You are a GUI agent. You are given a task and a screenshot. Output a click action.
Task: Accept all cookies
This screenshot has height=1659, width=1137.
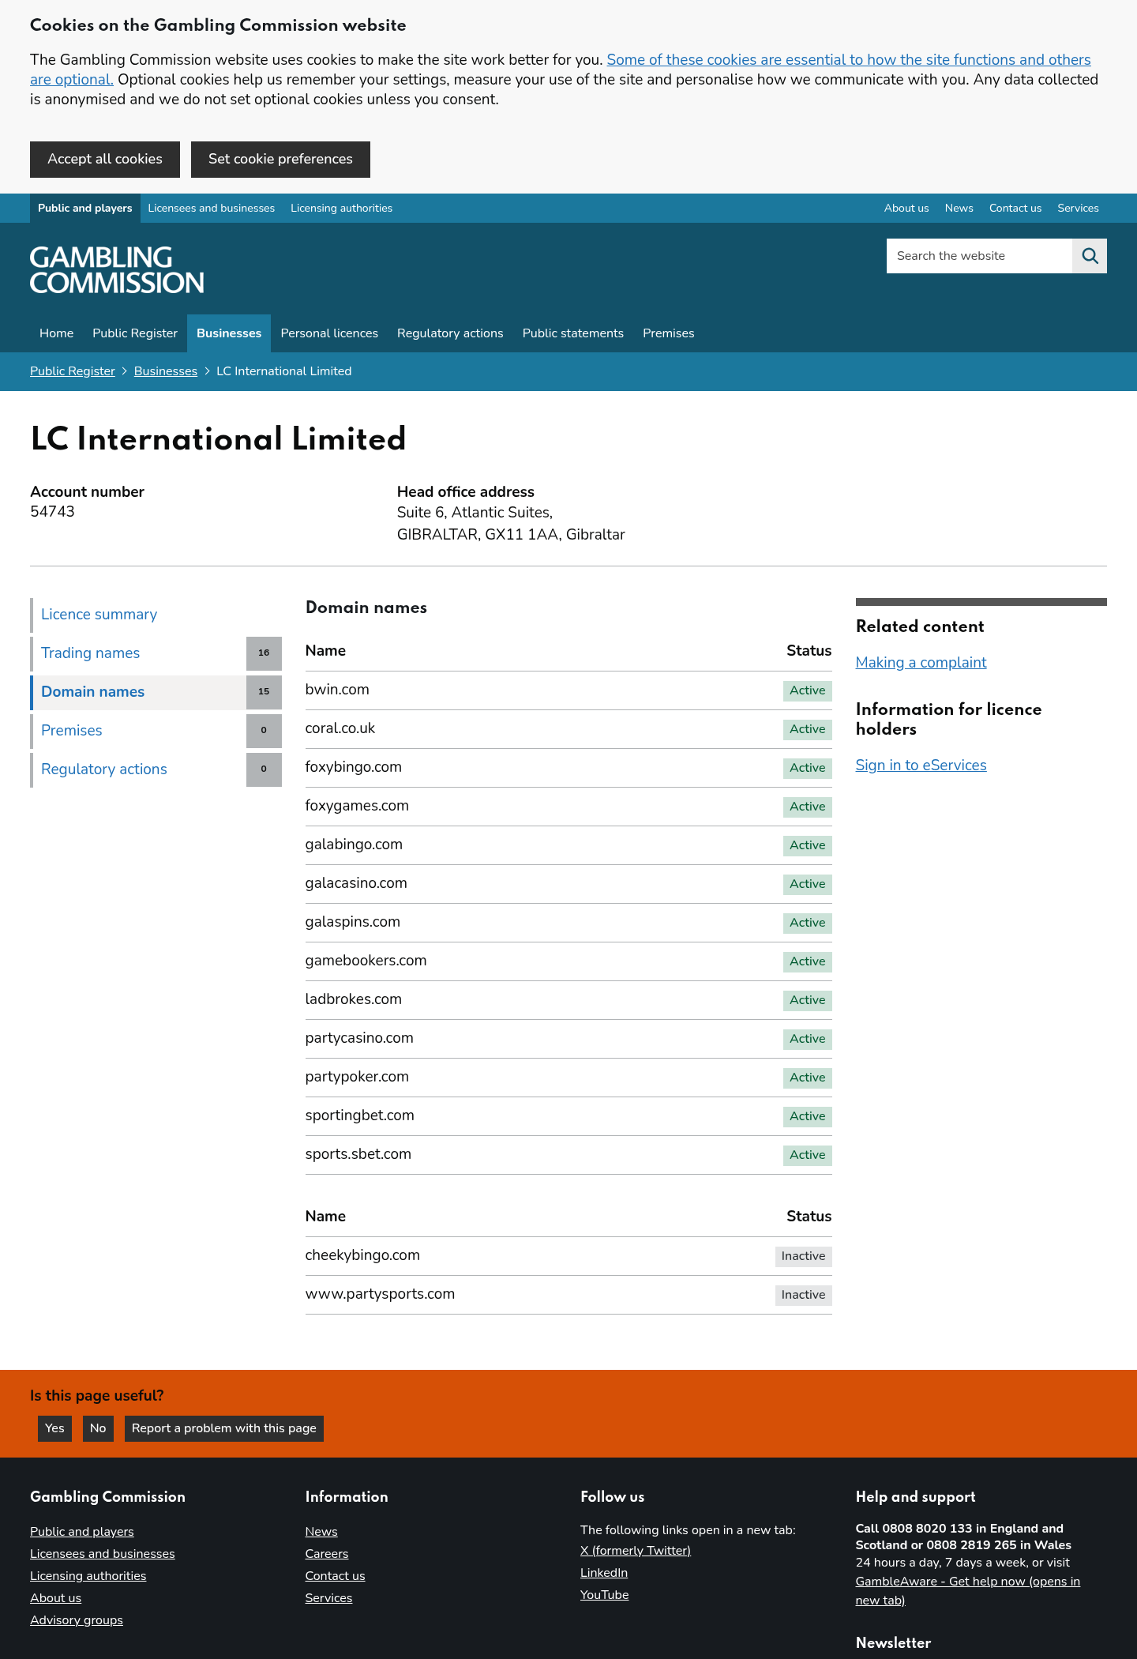point(105,160)
